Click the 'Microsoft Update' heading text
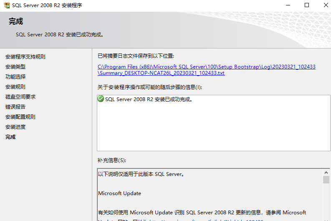 click(119, 193)
